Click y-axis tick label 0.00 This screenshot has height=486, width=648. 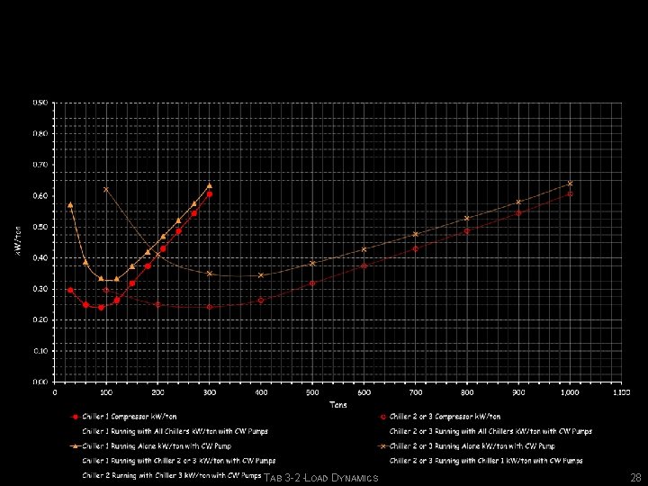click(x=40, y=382)
